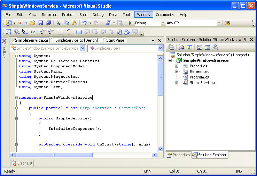The height and width of the screenshot is (176, 257).
Task: Click the Copy toolbar icon
Action: pos(66,23)
